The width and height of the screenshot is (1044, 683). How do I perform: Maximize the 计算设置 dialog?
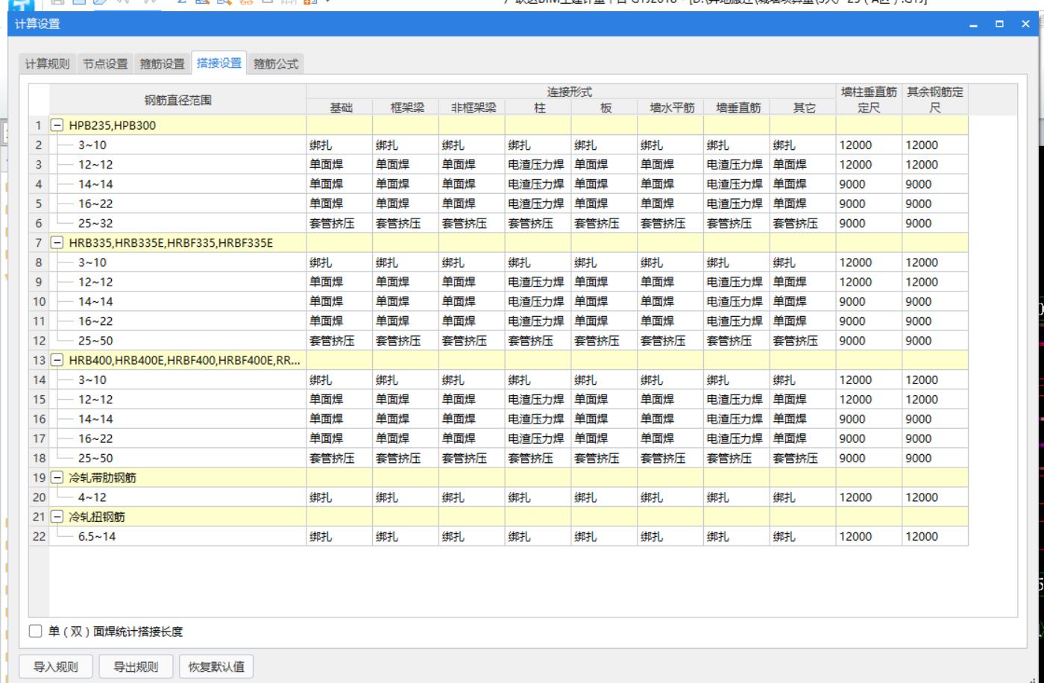1000,25
